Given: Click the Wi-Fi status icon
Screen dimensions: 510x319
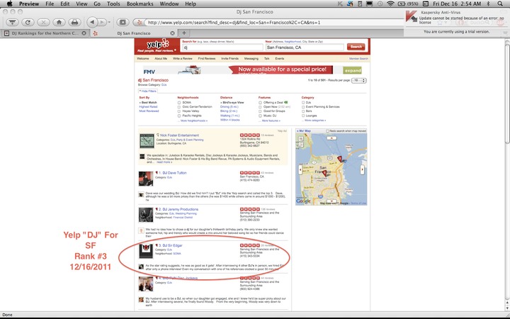Looking at the screenshot, I should tap(390, 4).
